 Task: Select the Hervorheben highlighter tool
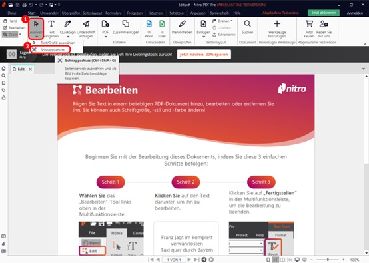tap(182, 27)
